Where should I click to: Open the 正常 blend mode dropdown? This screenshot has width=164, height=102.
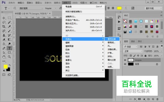tap(133, 51)
